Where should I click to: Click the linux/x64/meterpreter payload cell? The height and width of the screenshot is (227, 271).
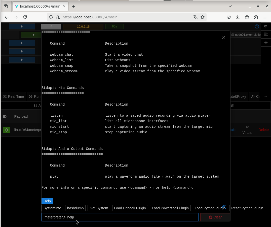pyautogui.click(x=28, y=130)
